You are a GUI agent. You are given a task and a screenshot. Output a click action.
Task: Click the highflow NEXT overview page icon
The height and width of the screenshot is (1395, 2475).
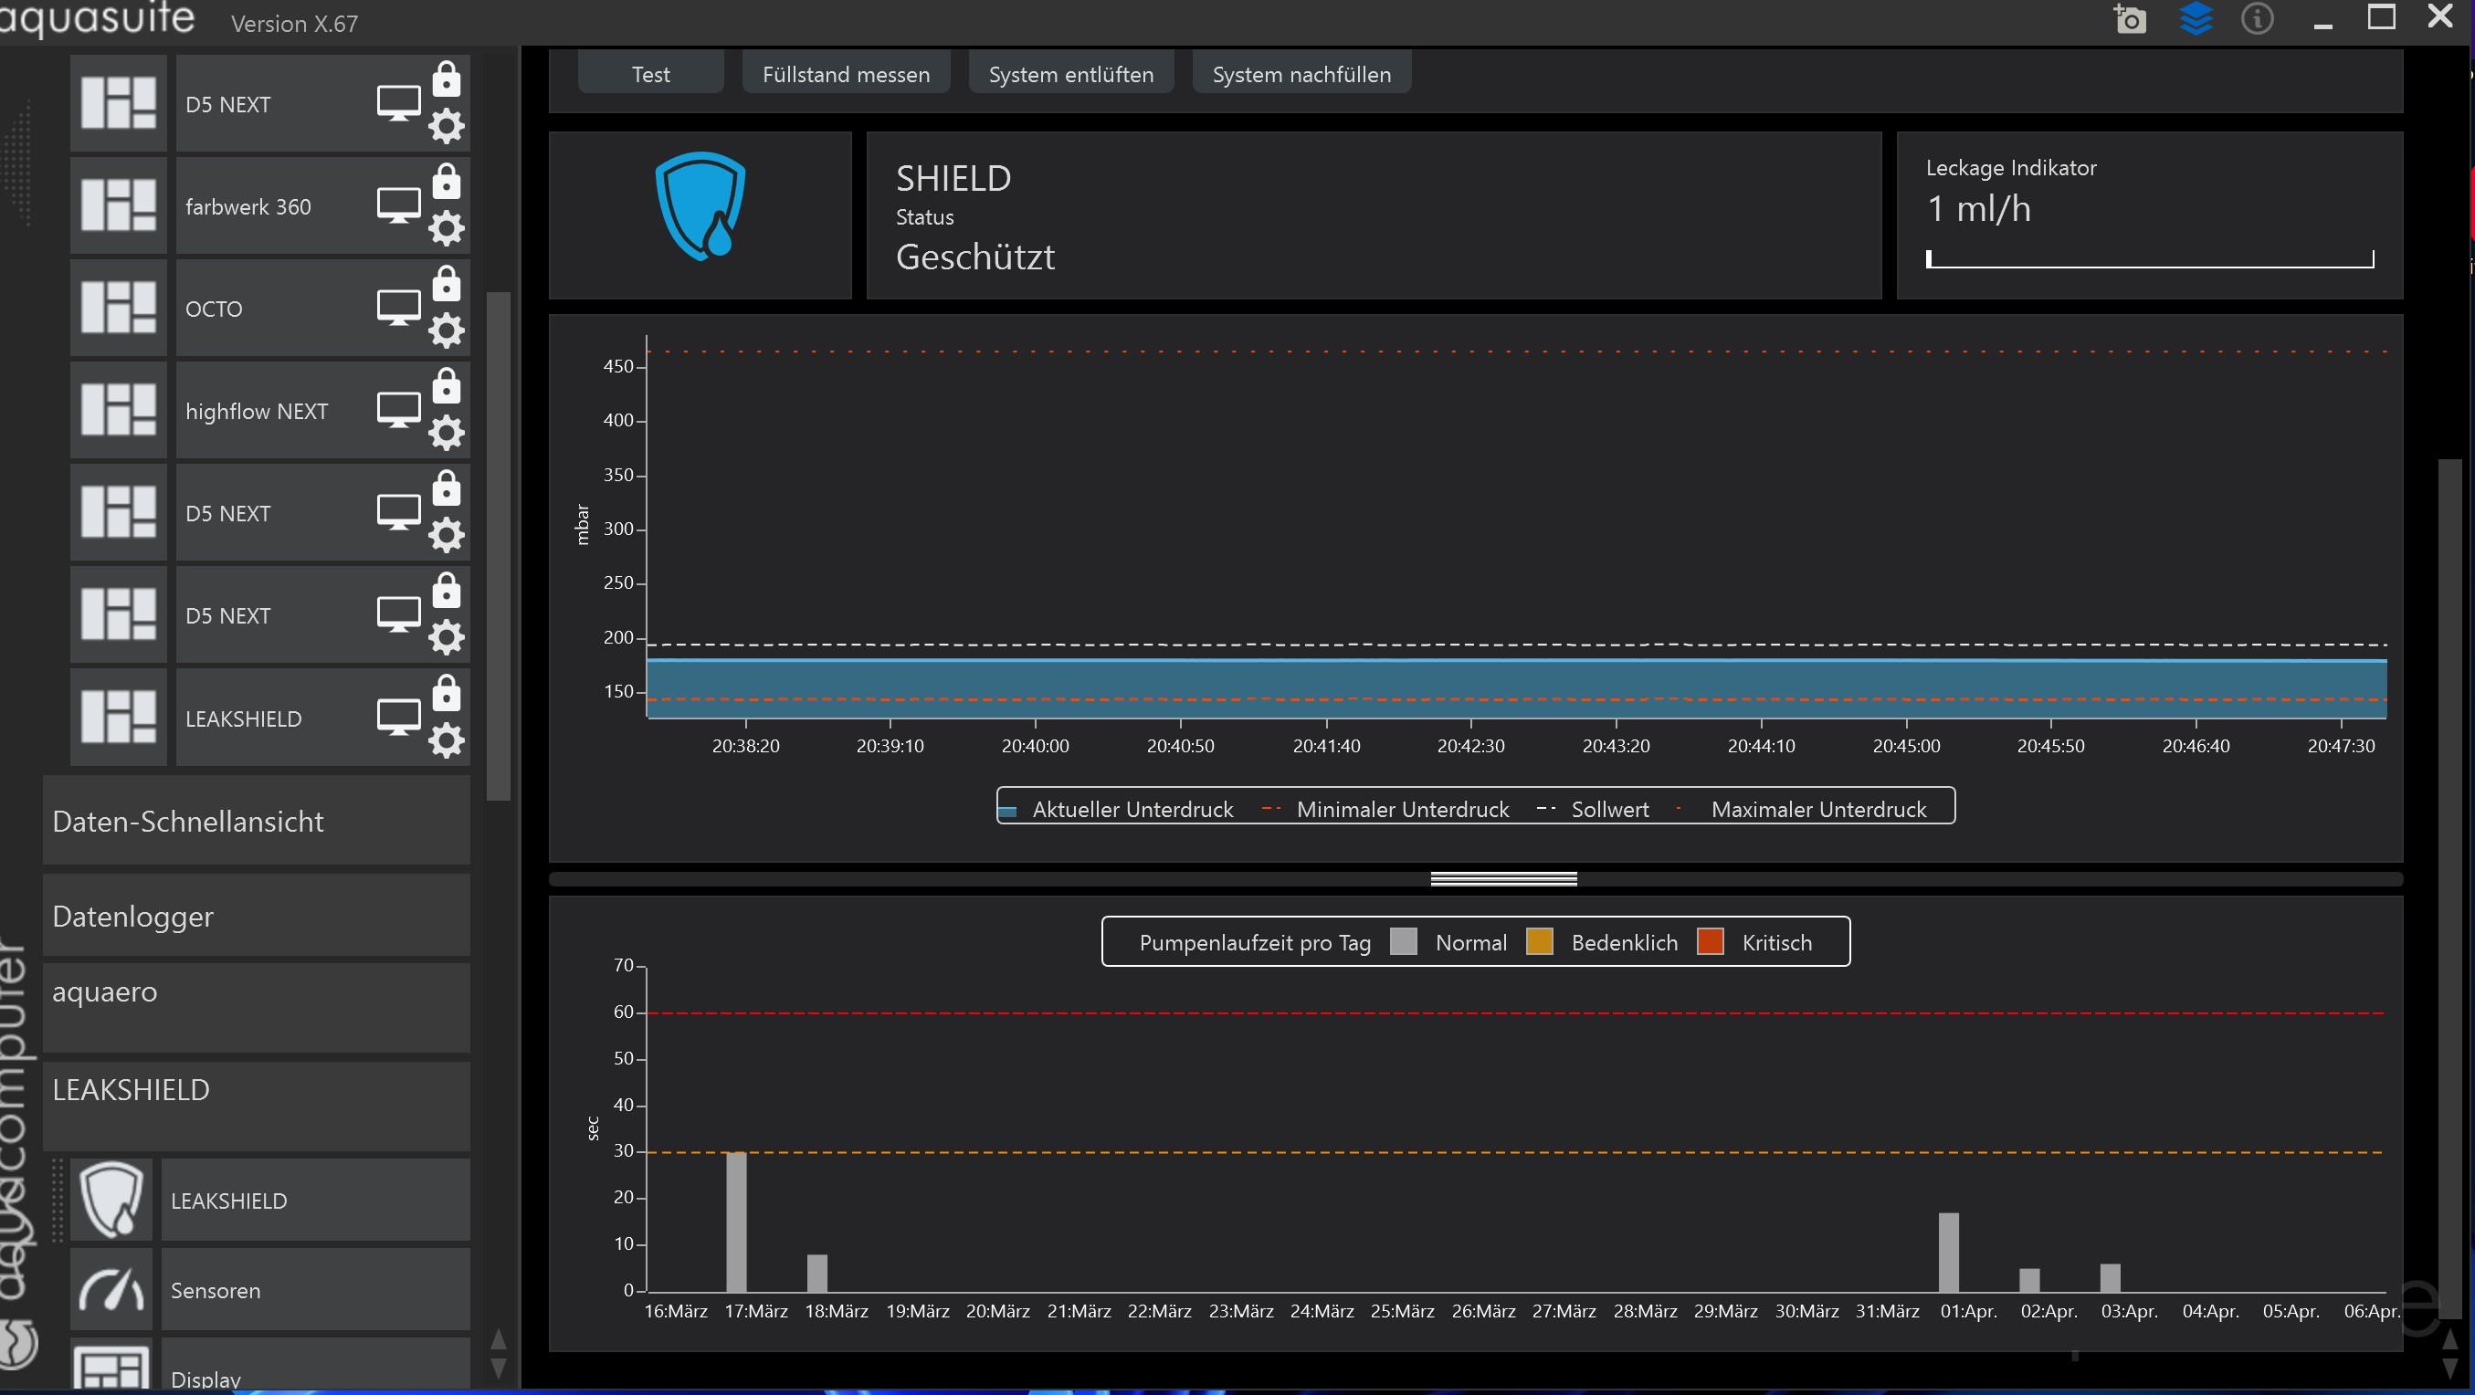tap(118, 410)
